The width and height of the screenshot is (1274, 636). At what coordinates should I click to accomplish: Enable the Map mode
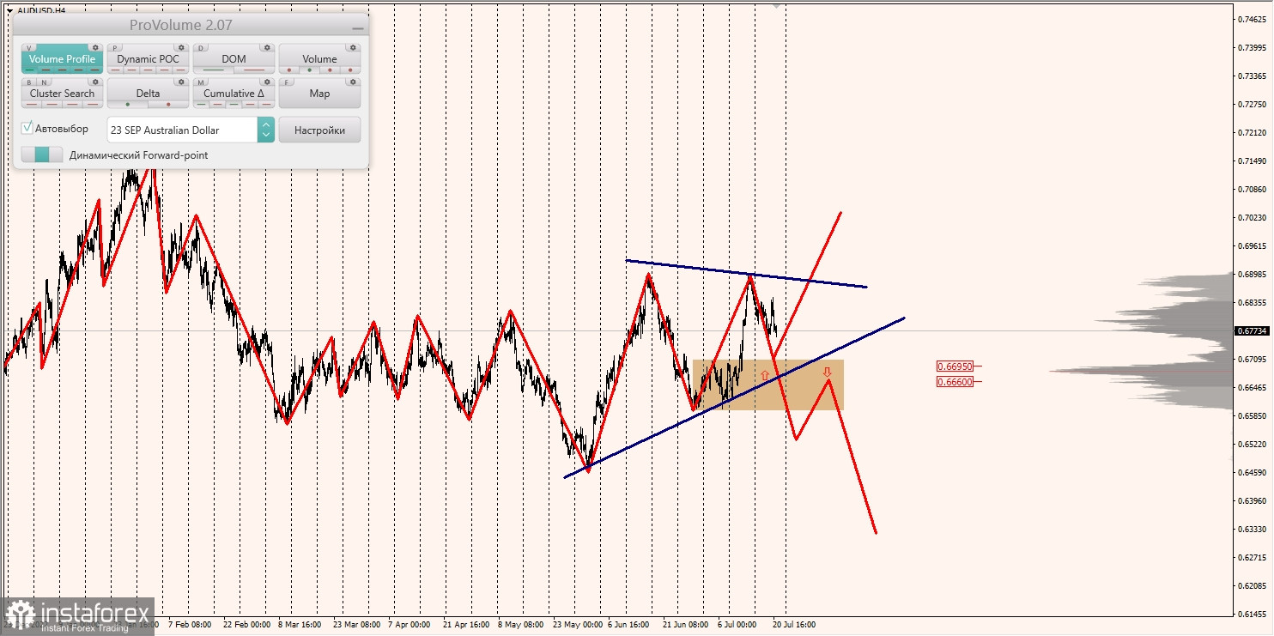pyautogui.click(x=319, y=94)
